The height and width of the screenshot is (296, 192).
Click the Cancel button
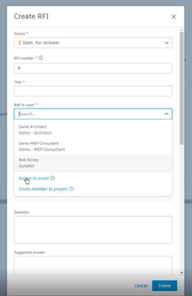click(x=141, y=285)
